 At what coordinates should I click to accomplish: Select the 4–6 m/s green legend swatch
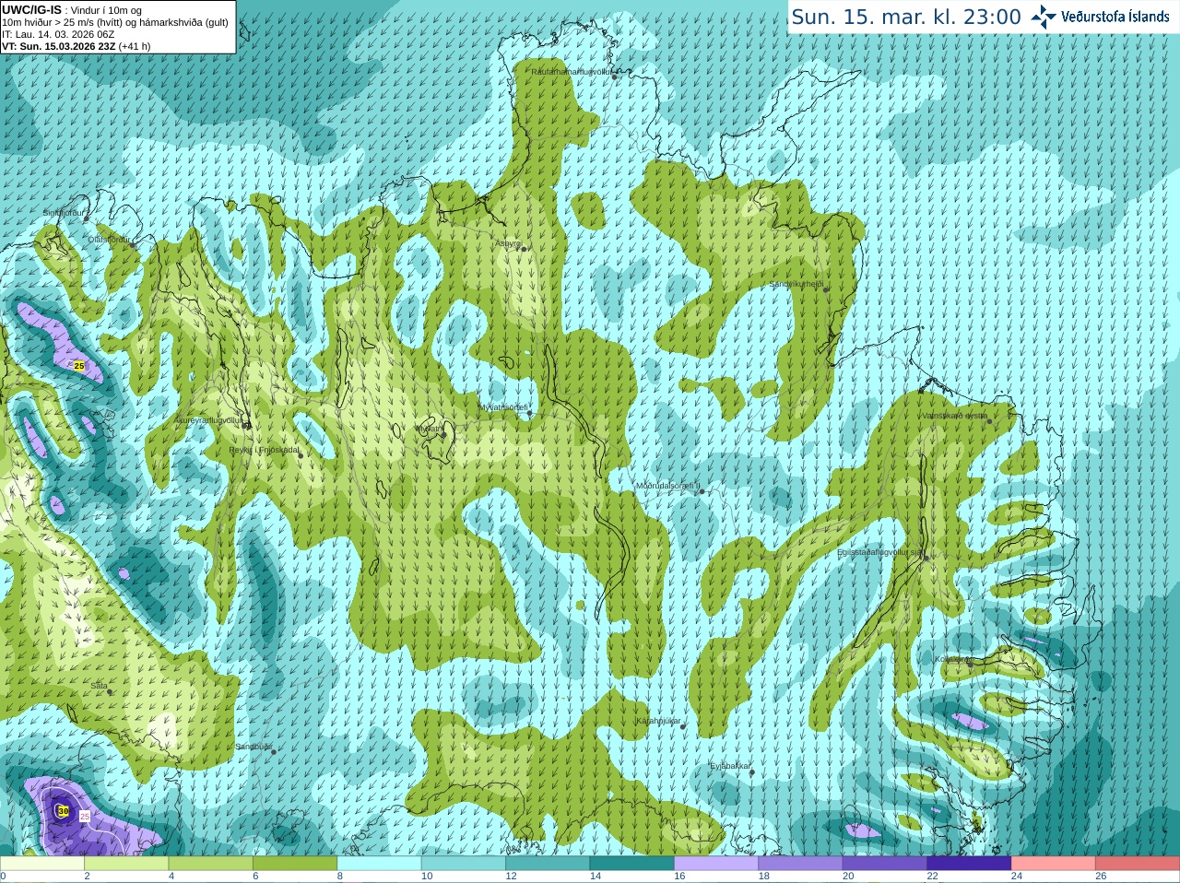tap(211, 864)
